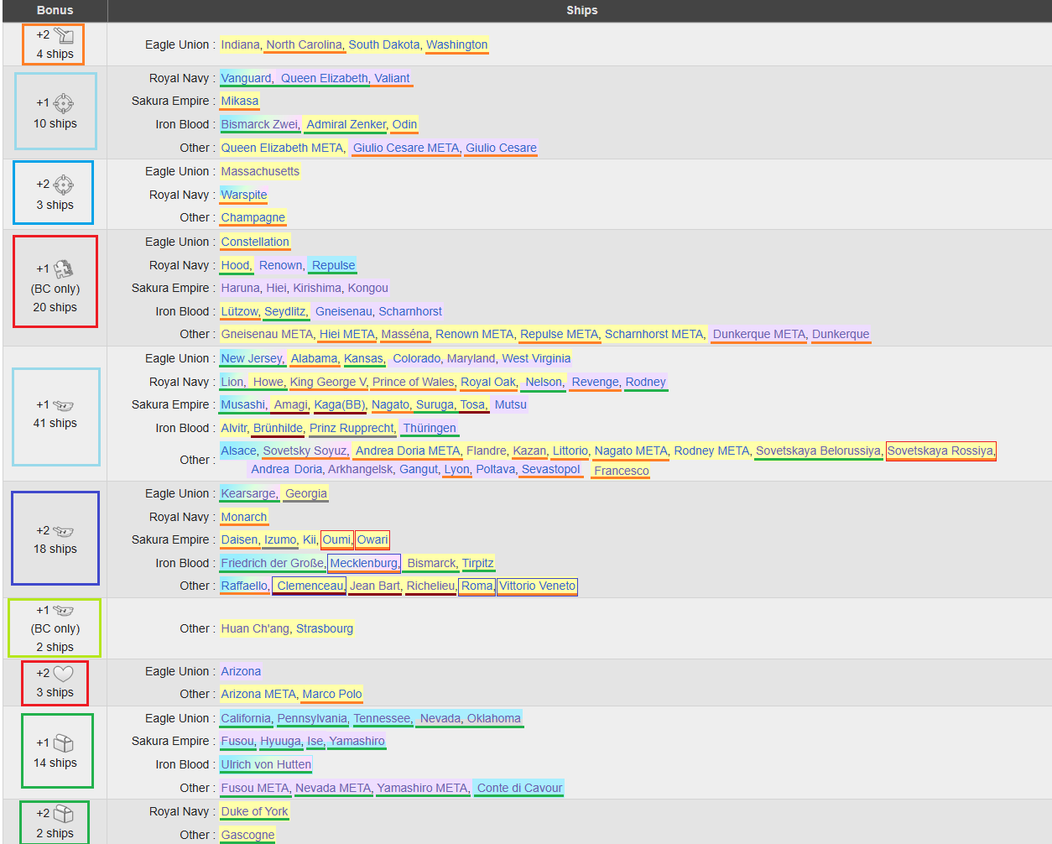Click the crosshair icon in the 10 ships row
This screenshot has width=1052, height=844.
(63, 103)
